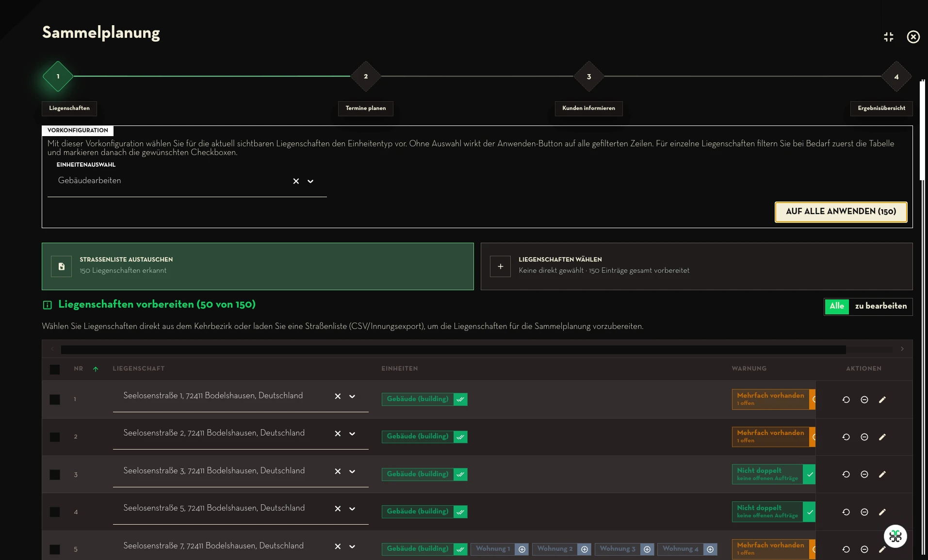Check the checkbox for row 3
The image size is (928, 560).
click(55, 475)
